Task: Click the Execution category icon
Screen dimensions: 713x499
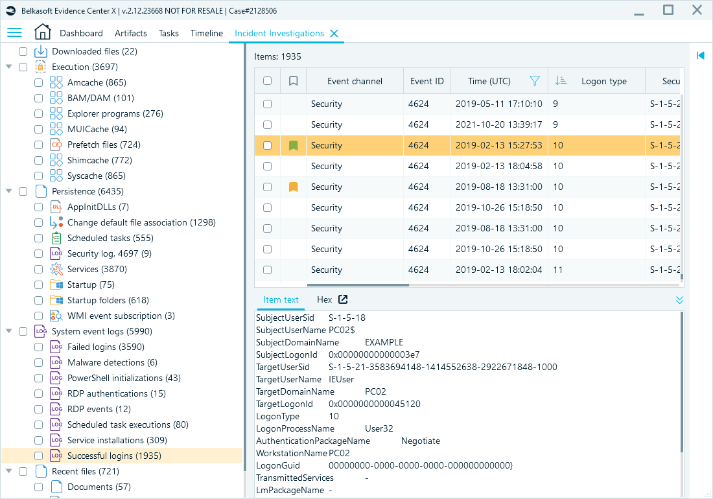Action: pos(41,67)
